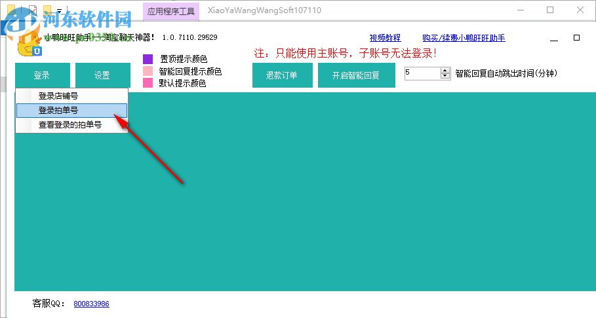
Task: Click the 置顶提示颜色 label
Action: click(x=184, y=59)
